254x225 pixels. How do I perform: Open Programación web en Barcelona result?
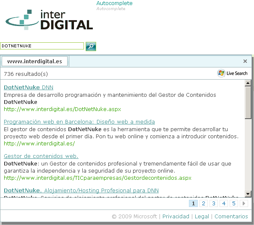79,122
